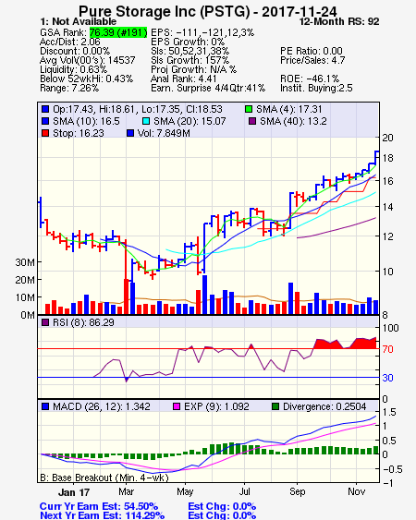Click the latest weekly price bar near 18

[376, 158]
